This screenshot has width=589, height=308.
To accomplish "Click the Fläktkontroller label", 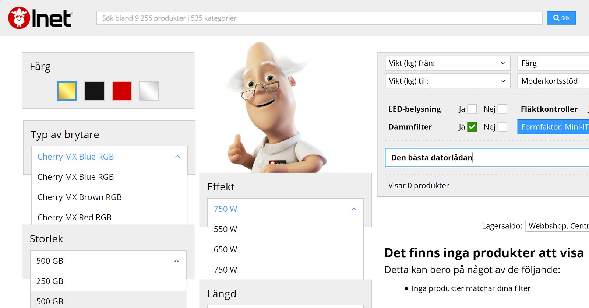I will (549, 109).
